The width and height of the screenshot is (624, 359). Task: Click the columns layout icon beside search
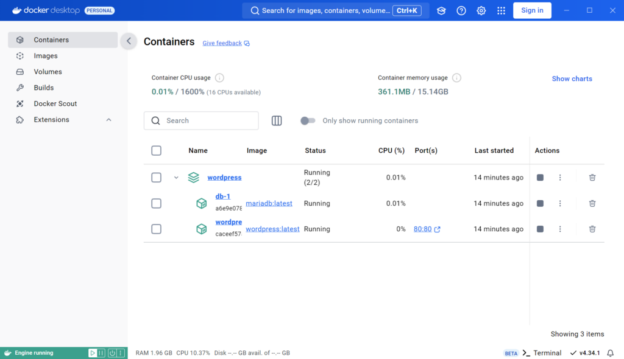277,120
